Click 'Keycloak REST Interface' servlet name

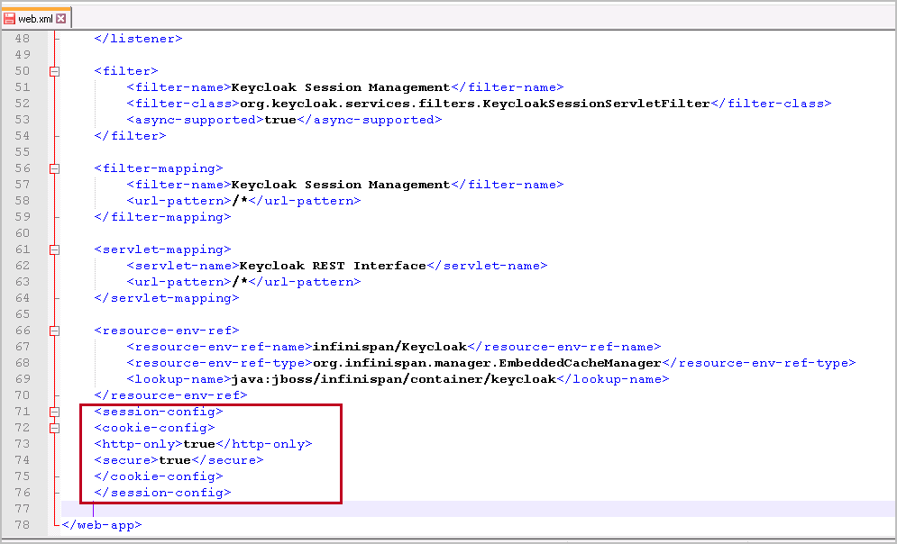pos(333,266)
